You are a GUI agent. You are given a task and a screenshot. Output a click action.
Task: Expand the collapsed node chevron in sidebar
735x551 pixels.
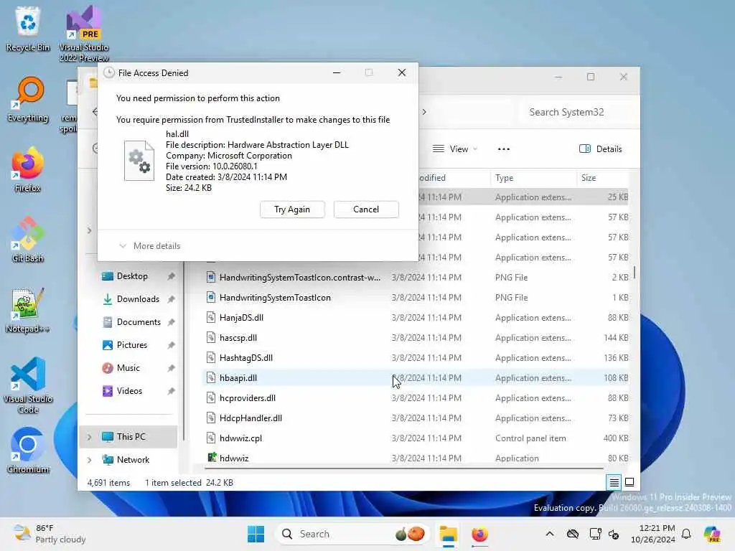point(89,230)
